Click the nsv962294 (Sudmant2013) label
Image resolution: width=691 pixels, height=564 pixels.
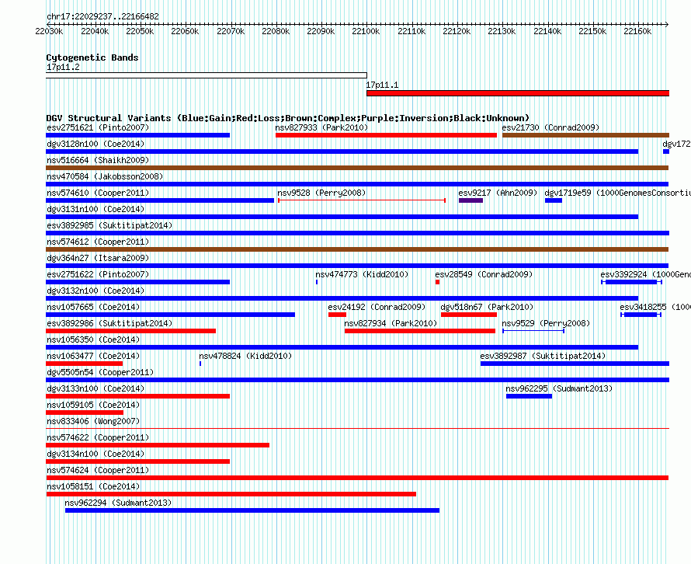pyautogui.click(x=118, y=503)
